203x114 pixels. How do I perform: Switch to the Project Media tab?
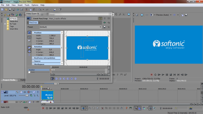pos(9,80)
